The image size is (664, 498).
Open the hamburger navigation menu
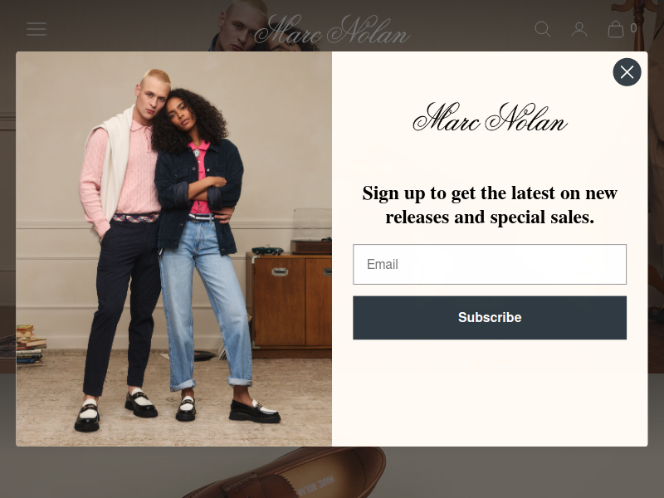(37, 29)
